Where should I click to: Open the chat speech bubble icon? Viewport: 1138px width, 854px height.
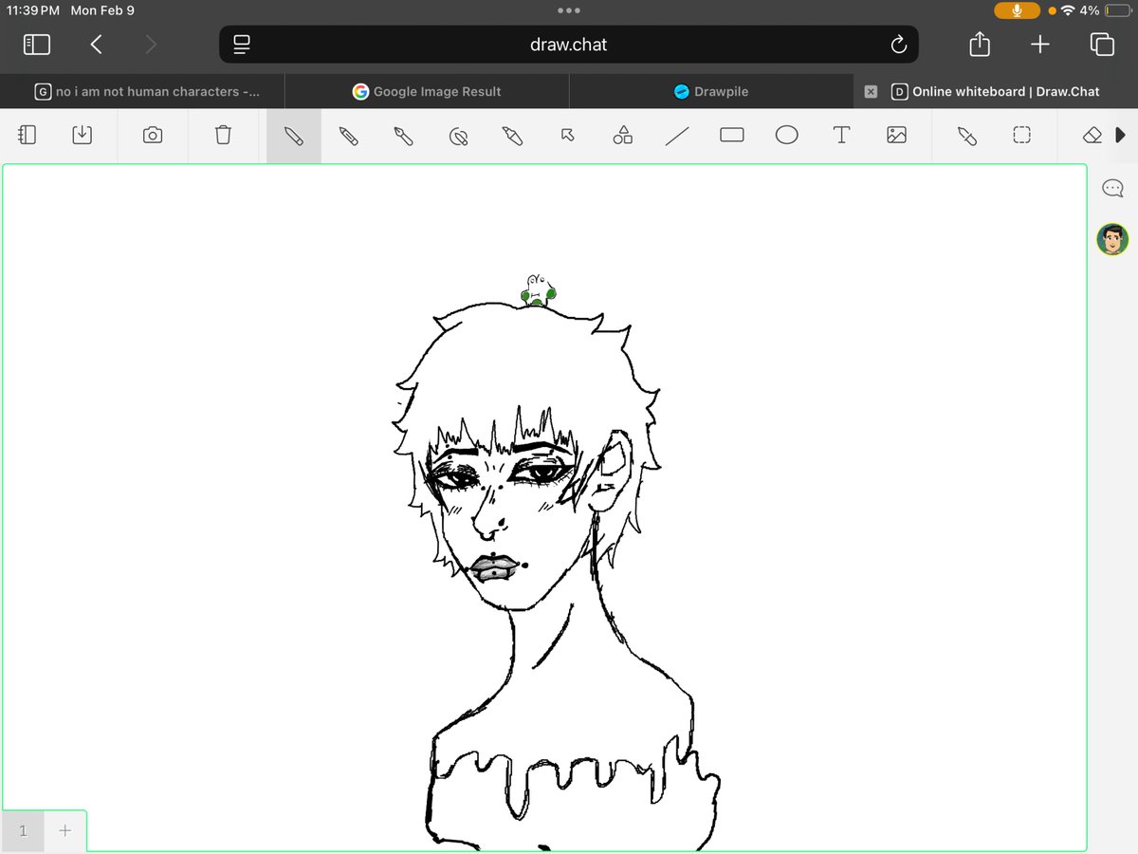[x=1113, y=188]
